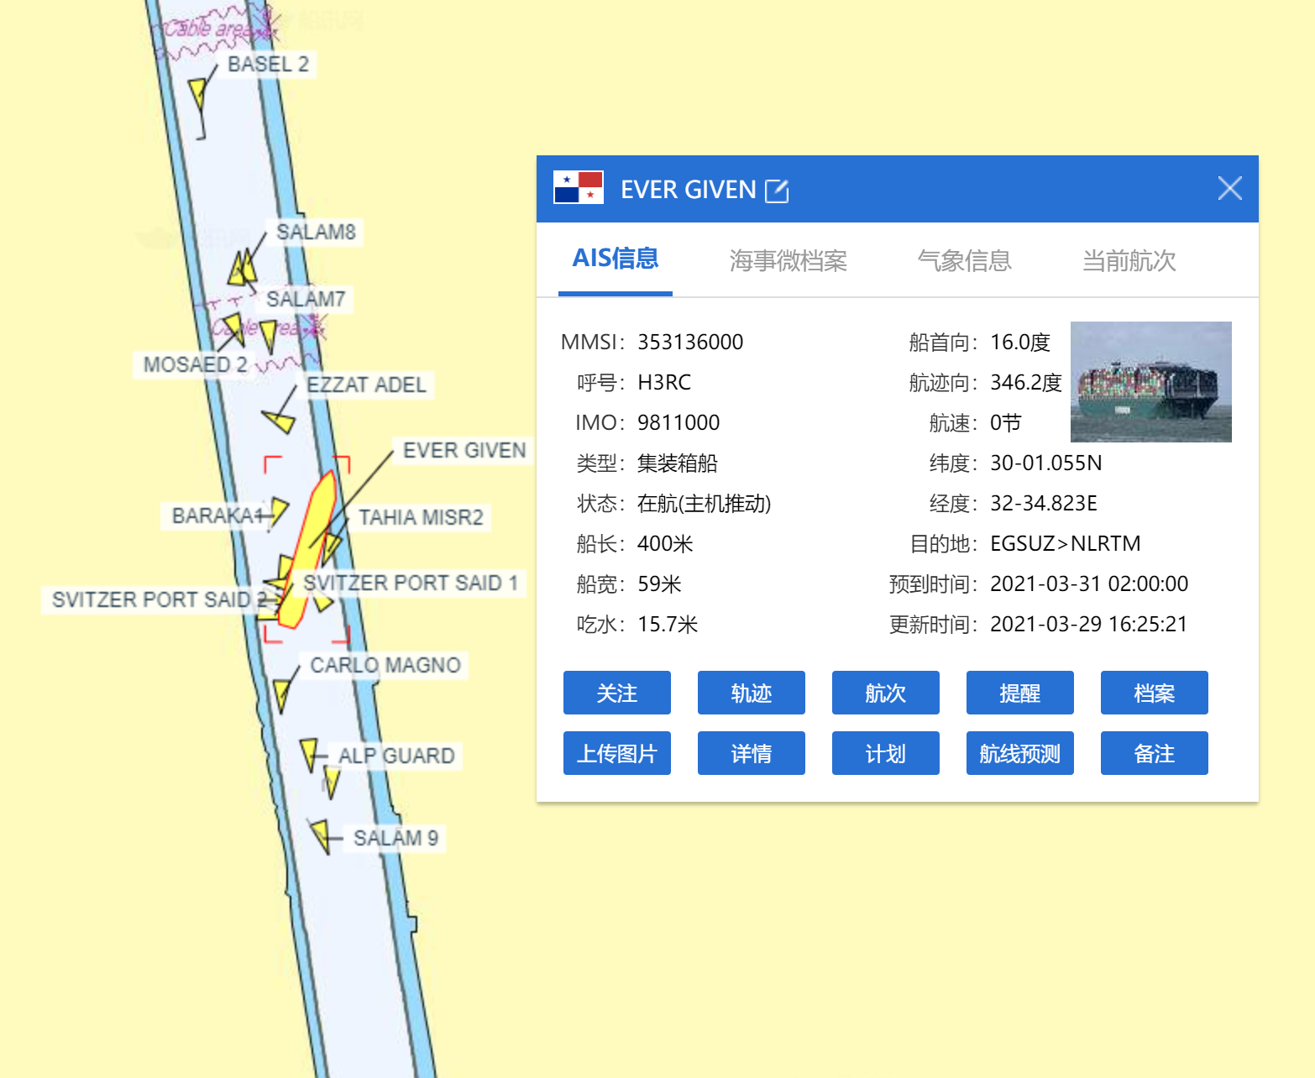Close the EVER GIVEN info panel
The image size is (1315, 1078).
coord(1229,189)
